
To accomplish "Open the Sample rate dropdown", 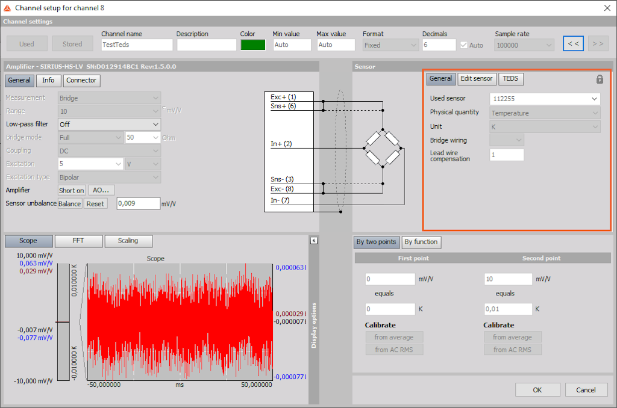I will tap(524, 45).
